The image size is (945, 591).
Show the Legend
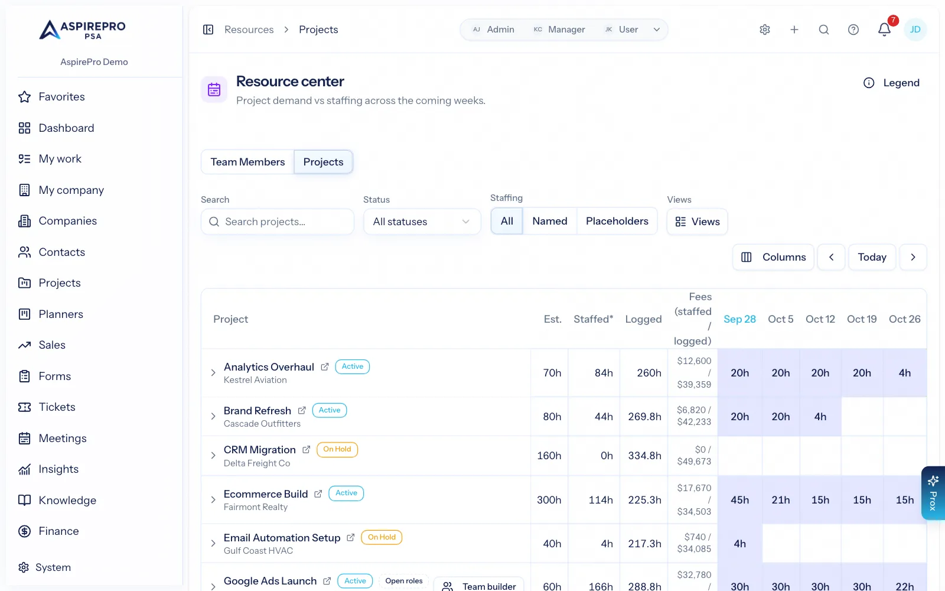[x=891, y=83]
